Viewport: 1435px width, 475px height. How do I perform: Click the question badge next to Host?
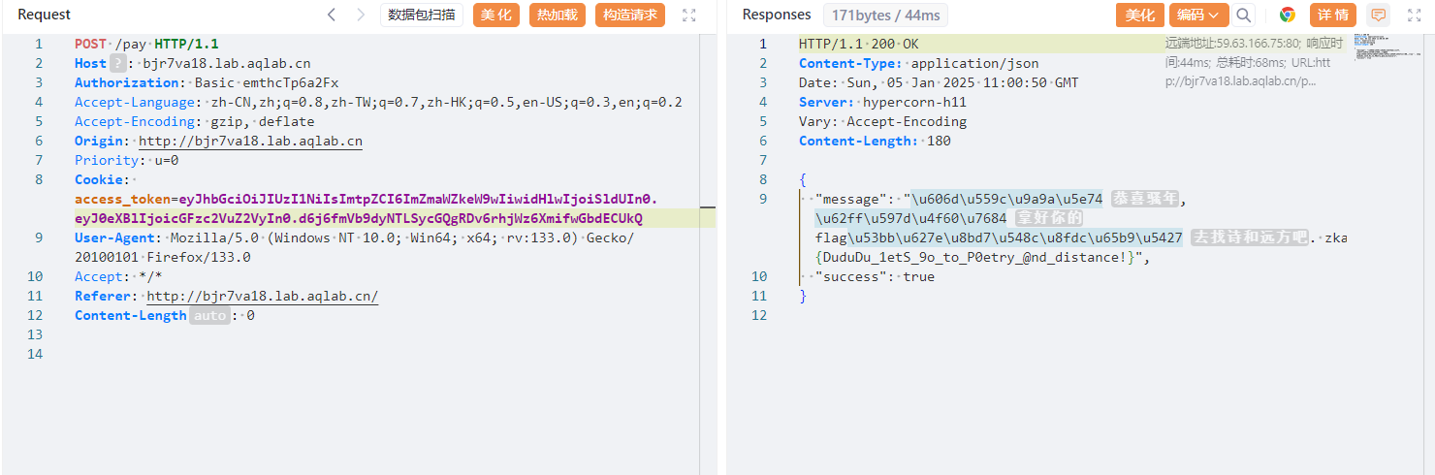click(x=117, y=64)
